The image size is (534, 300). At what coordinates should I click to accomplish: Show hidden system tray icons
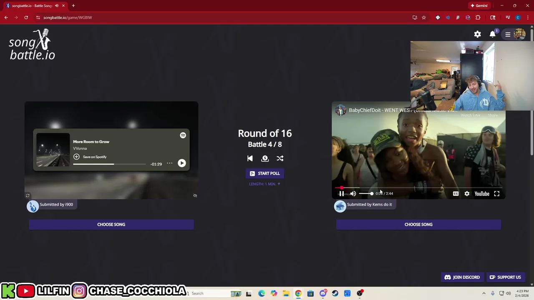click(484, 293)
